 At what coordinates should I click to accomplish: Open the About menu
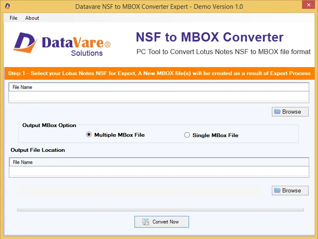[x=32, y=18]
